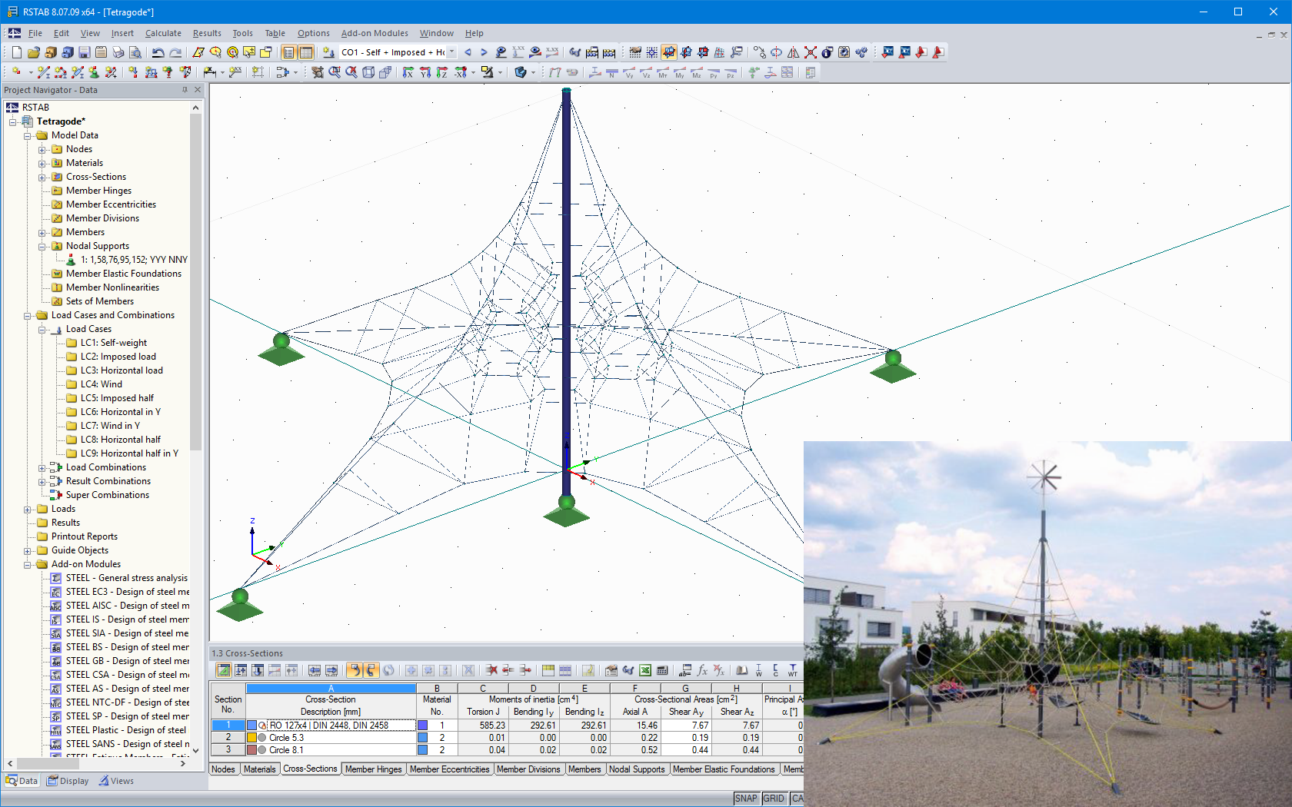Image resolution: width=1292 pixels, height=807 pixels.
Task: Click the fx formula editor icon
Action: [702, 670]
